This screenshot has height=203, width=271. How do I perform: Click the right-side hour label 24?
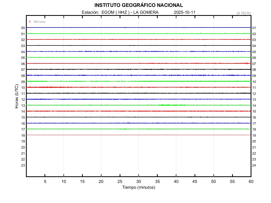(x=254, y=165)
